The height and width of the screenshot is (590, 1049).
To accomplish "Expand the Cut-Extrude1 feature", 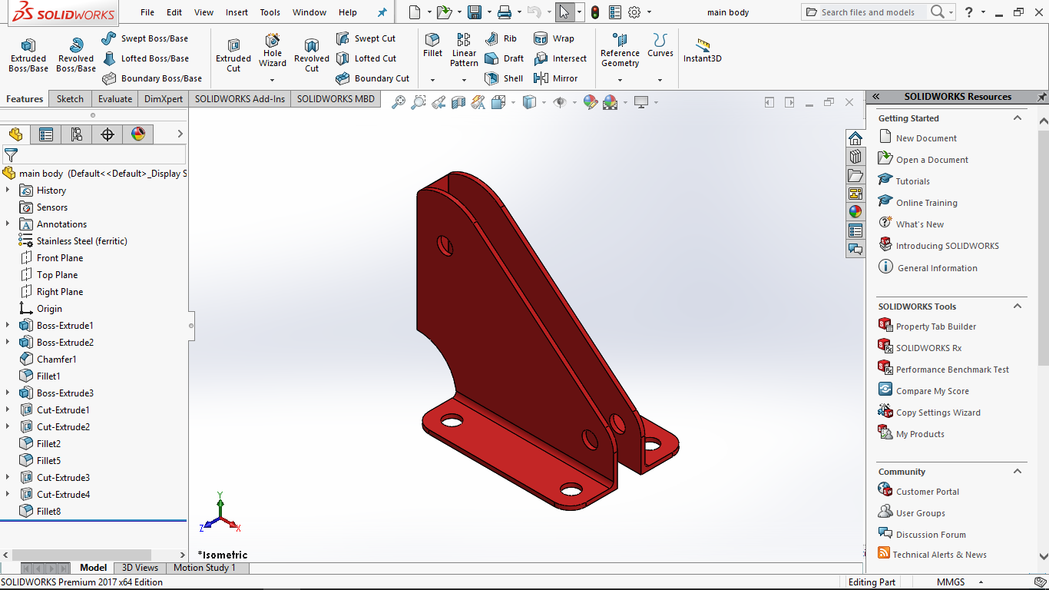I will point(8,409).
